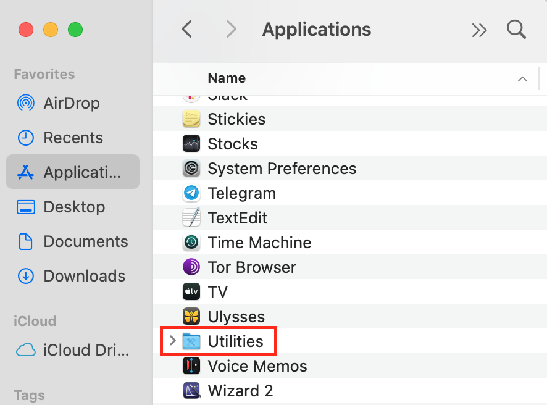This screenshot has height=405, width=547.
Task: Expand the Utilities folder disclosure arrow
Action: (x=172, y=340)
